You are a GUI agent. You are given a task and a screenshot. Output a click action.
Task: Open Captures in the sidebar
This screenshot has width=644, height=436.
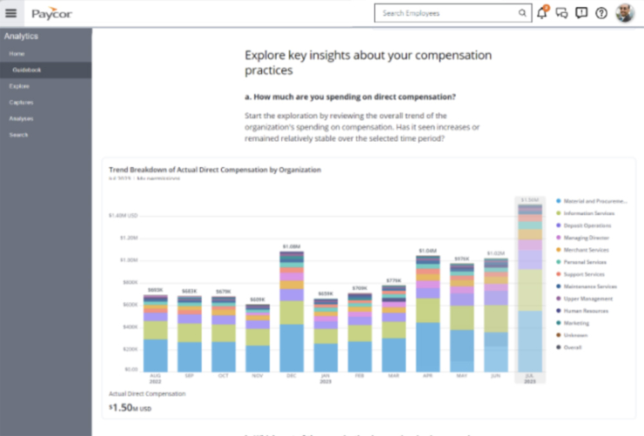21,102
